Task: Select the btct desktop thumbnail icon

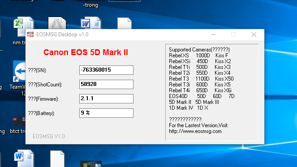Action: click(19, 121)
